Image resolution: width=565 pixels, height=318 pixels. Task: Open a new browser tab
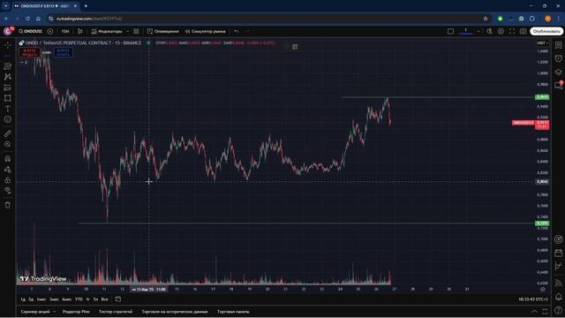click(x=86, y=6)
